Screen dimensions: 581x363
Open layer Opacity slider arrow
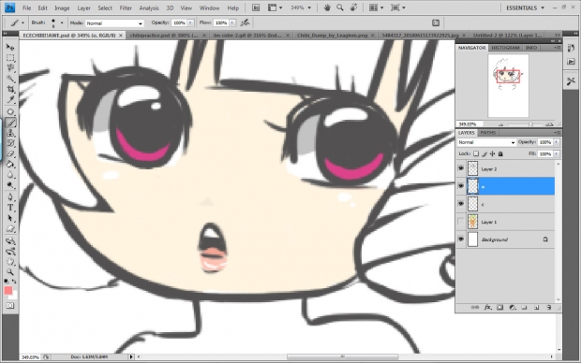point(557,142)
